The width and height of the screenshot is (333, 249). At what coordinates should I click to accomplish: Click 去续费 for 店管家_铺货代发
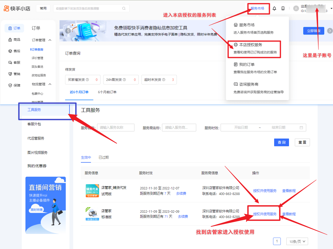(181, 193)
